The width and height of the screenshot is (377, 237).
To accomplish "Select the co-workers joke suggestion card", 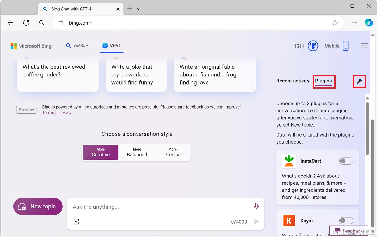I will 136,74.
